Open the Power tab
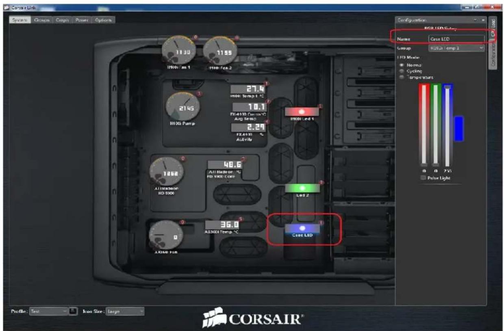The height and width of the screenshot is (331, 504). 82,20
